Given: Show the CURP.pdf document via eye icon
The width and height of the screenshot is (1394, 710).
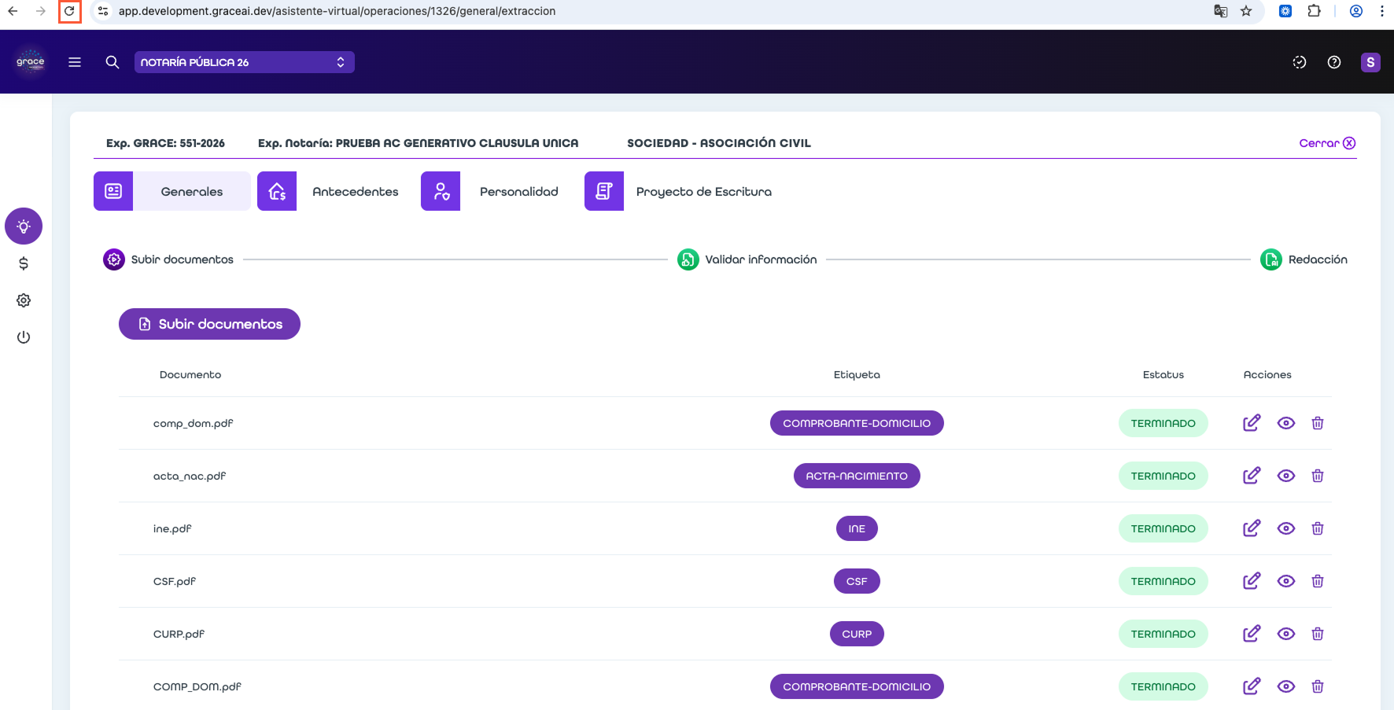Looking at the screenshot, I should pos(1286,634).
